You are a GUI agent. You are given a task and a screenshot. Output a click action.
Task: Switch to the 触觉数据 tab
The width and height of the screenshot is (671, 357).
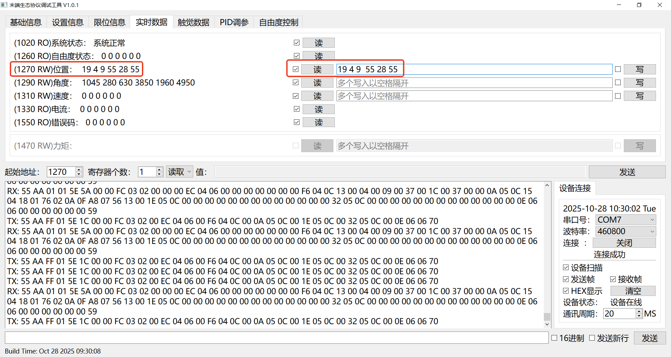[x=193, y=22]
